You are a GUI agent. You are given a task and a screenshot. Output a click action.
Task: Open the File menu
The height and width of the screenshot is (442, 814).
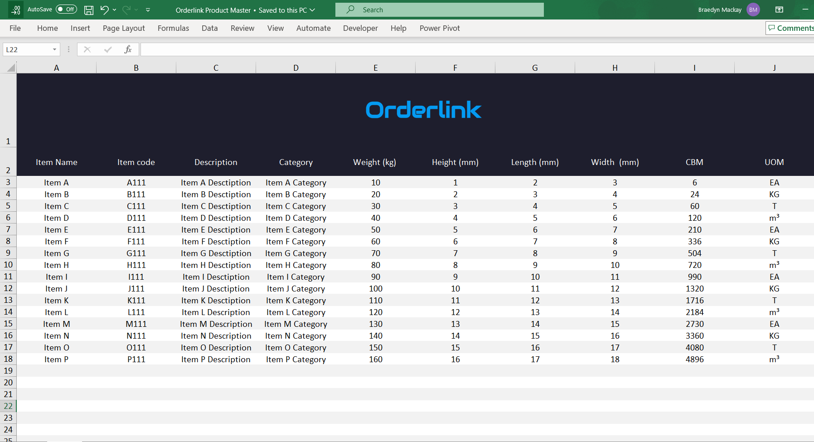pyautogui.click(x=15, y=28)
